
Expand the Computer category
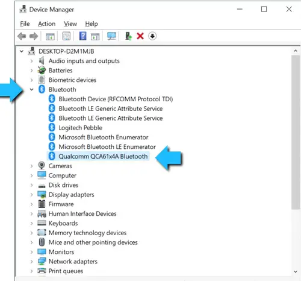coord(31,175)
